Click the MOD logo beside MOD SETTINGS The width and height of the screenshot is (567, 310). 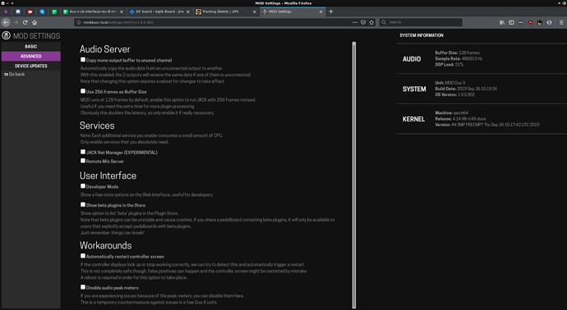6,35
